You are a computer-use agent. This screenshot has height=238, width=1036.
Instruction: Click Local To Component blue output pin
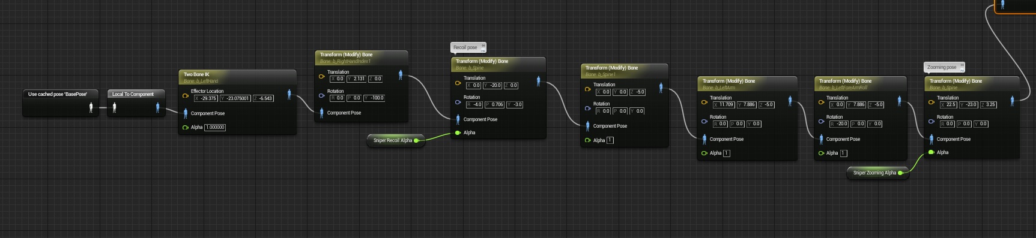(158, 107)
